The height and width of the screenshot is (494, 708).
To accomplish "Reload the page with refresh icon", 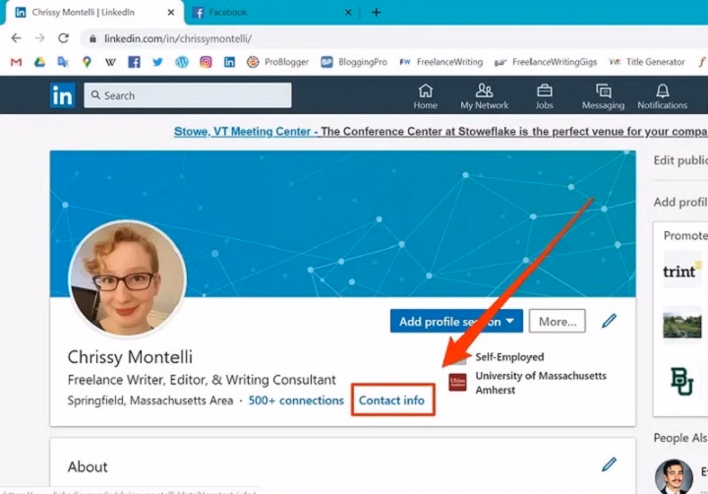I will click(x=63, y=38).
